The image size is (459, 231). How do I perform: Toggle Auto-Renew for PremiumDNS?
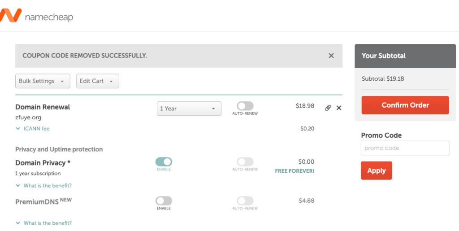tap(245, 201)
